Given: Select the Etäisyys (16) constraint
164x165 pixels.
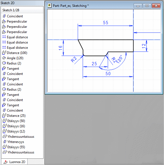Looking at the screenshot, I should tap(16, 126).
